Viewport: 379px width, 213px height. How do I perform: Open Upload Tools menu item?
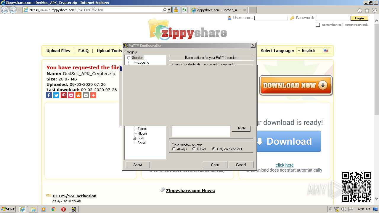109,51
